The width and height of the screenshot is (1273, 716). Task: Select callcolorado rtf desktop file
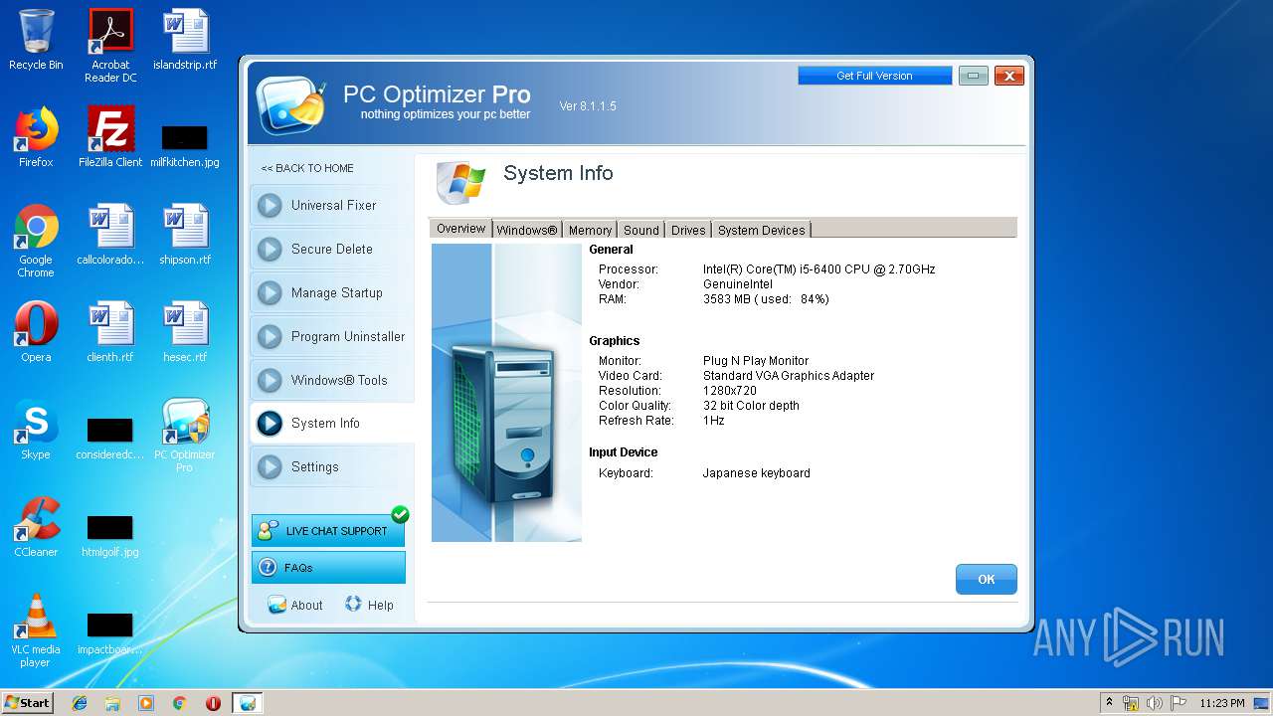pyautogui.click(x=110, y=235)
